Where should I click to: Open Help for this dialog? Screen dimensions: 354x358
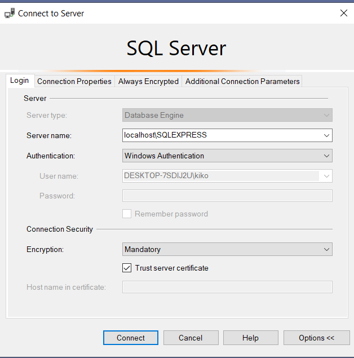pyautogui.click(x=251, y=338)
